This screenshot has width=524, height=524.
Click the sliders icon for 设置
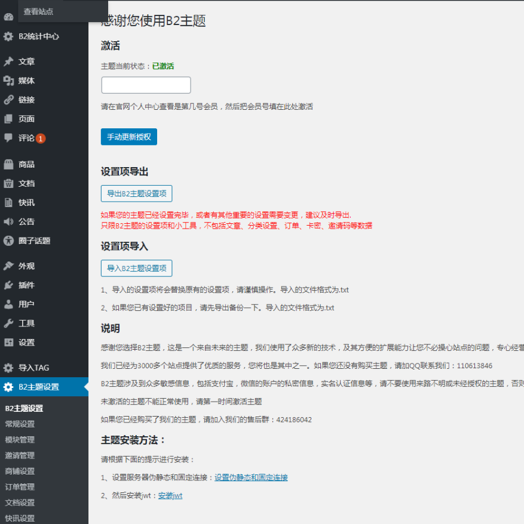(8, 342)
